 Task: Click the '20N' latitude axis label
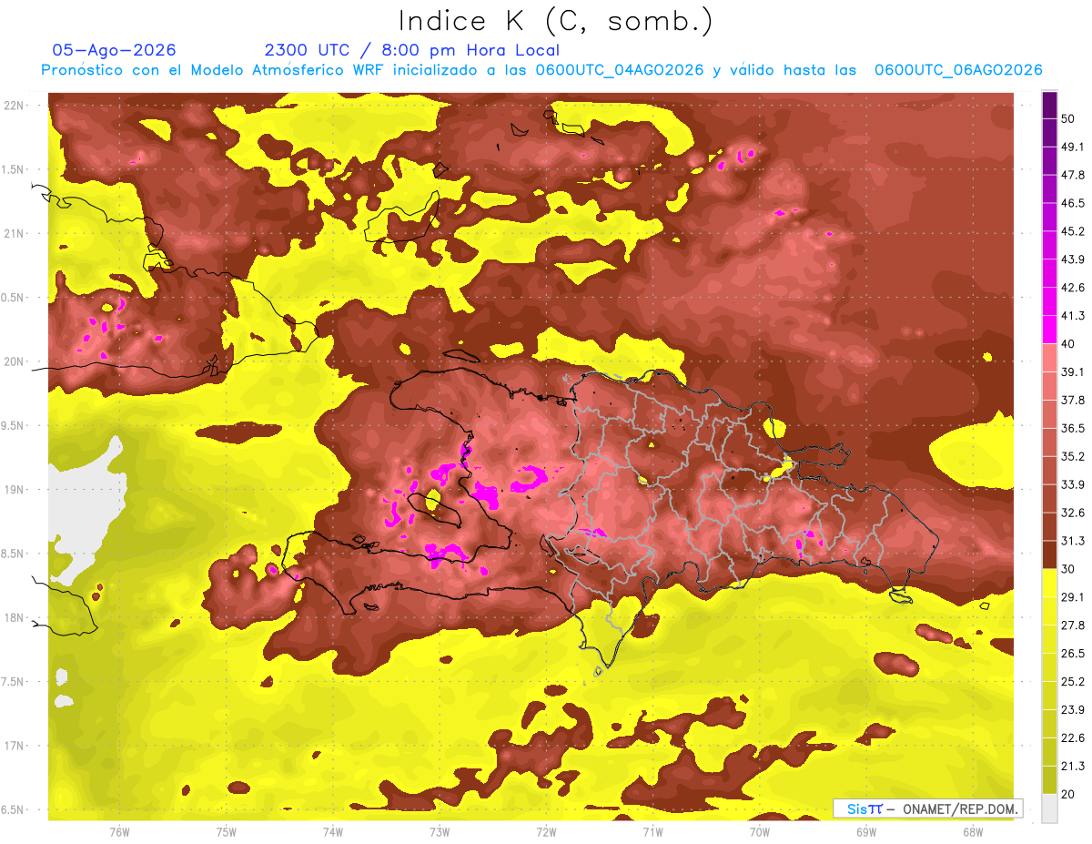click(15, 361)
